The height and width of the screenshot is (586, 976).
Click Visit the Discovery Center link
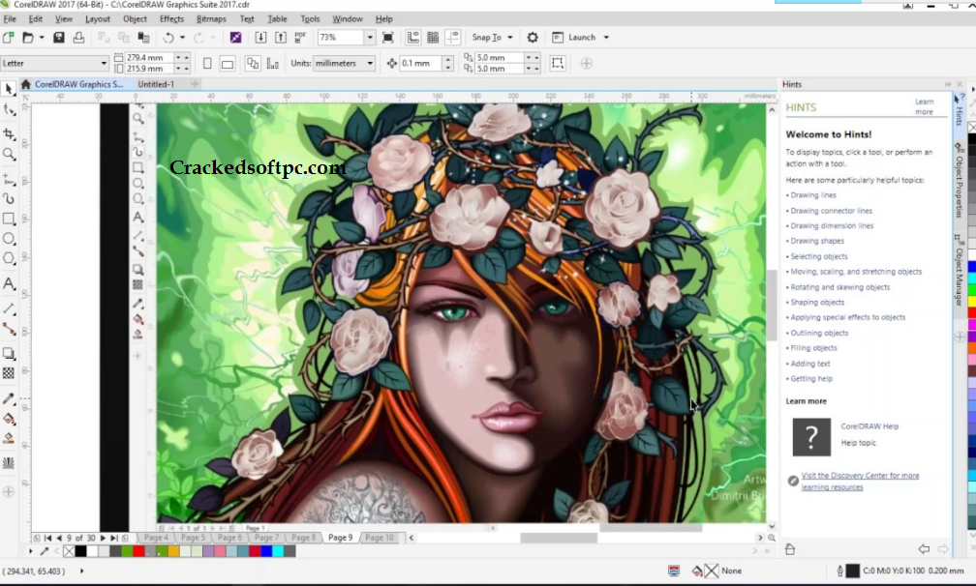(860, 481)
